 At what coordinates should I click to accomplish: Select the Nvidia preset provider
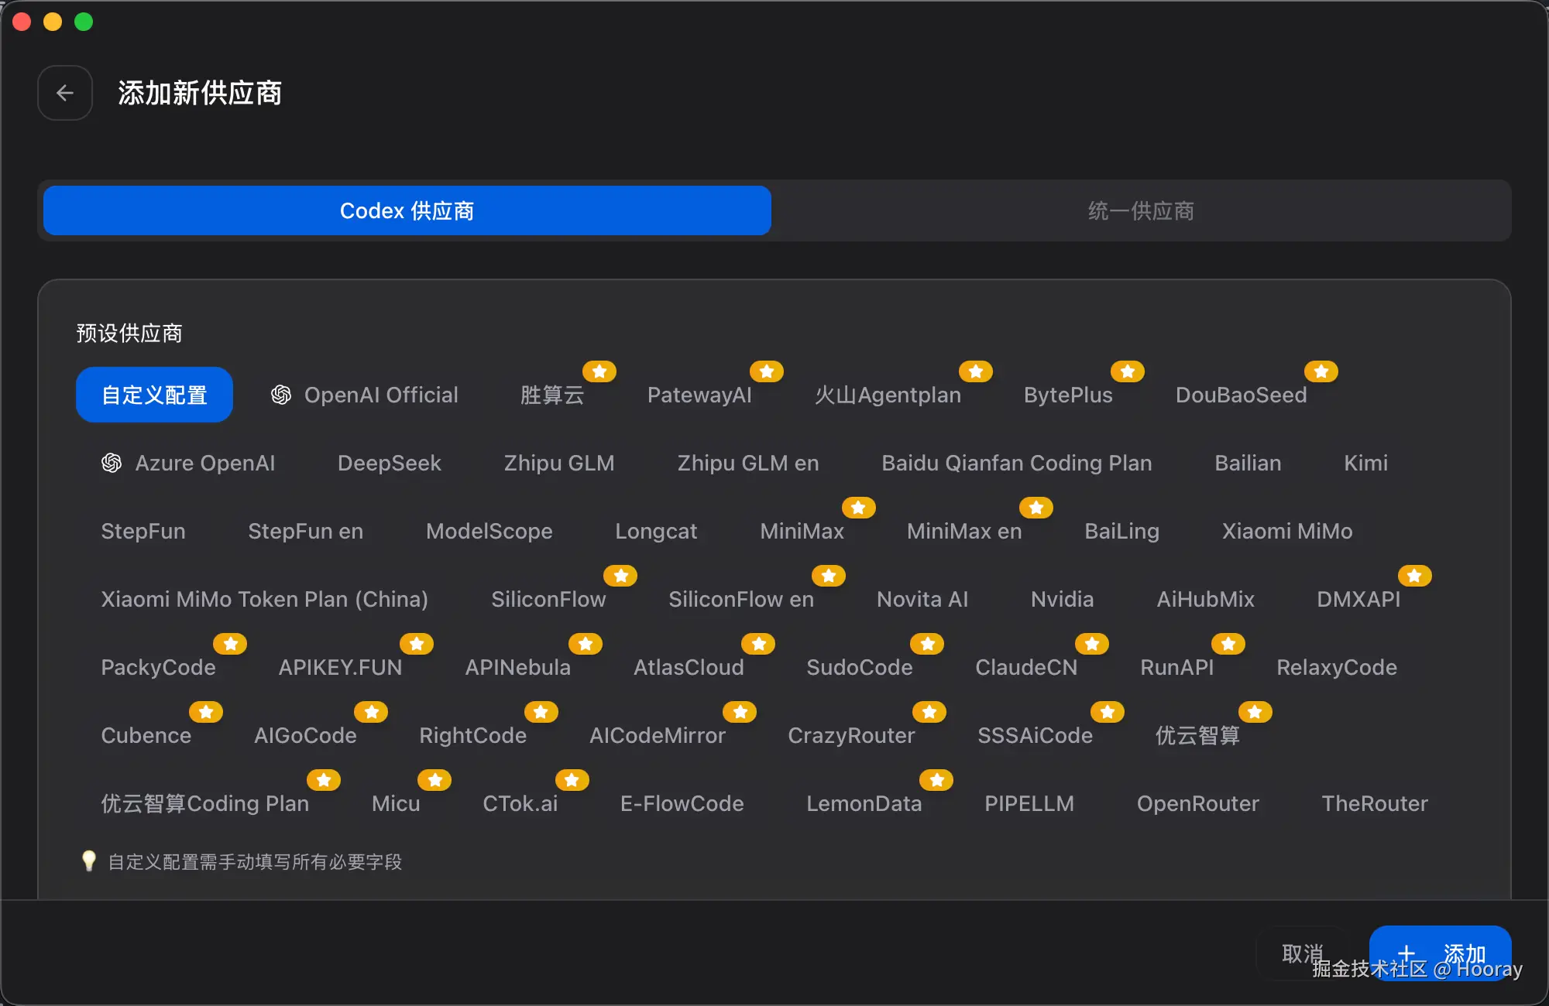(1063, 599)
